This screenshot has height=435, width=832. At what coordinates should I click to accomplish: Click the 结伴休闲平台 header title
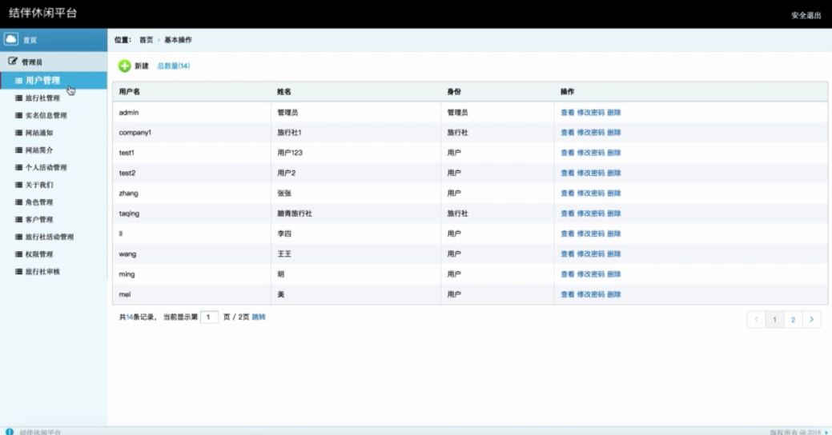[x=43, y=14]
